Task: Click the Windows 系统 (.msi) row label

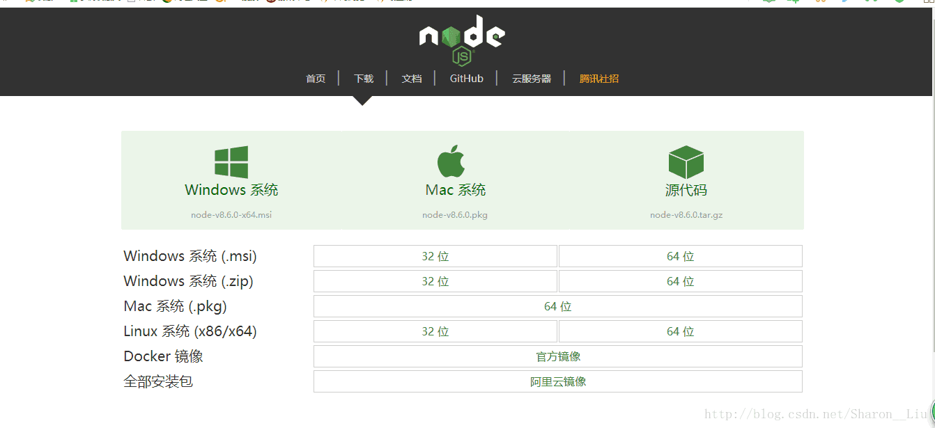Action: [x=190, y=256]
